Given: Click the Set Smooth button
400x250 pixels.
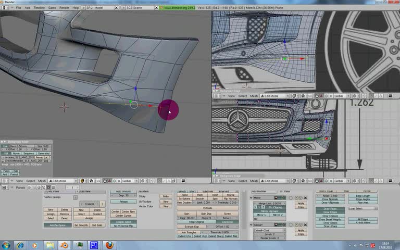Looking at the screenshot, I should tap(81, 225).
